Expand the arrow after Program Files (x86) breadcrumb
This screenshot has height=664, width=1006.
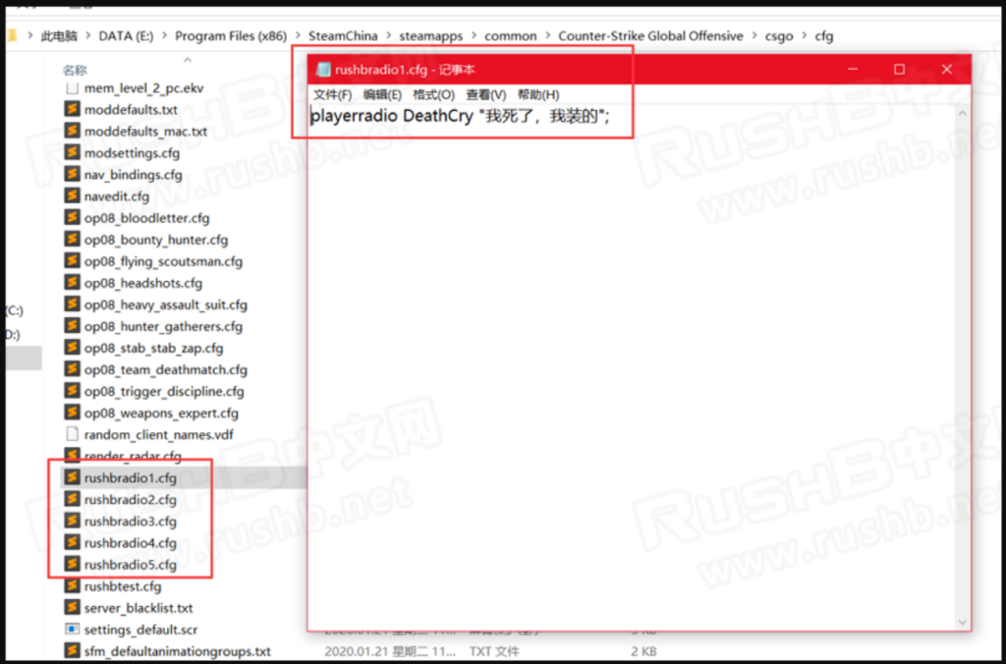coord(298,36)
